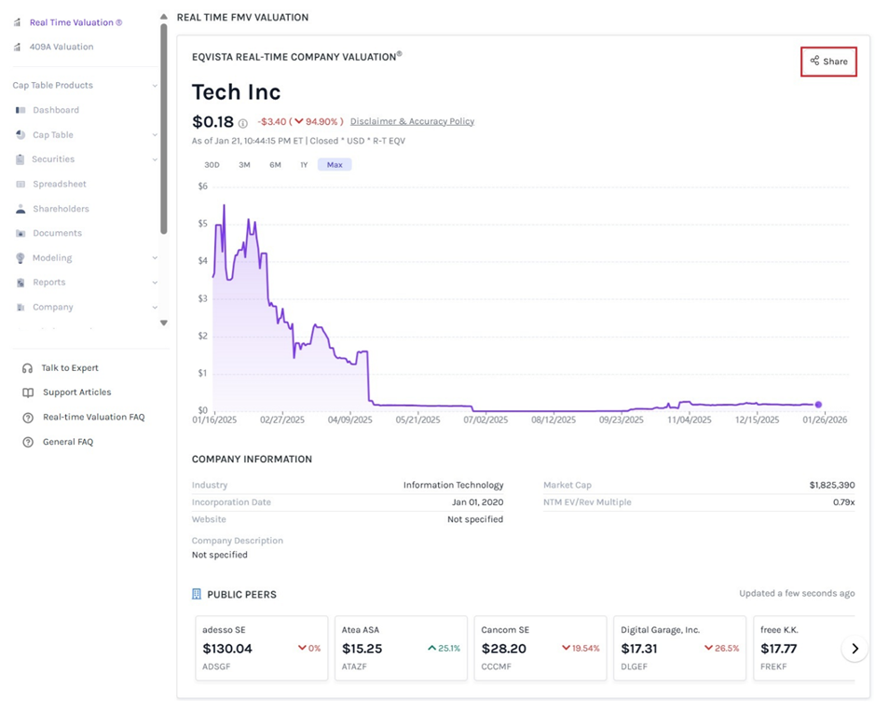This screenshot has height=702, width=875.
Task: Click the Information Technology industry value
Action: click(453, 485)
